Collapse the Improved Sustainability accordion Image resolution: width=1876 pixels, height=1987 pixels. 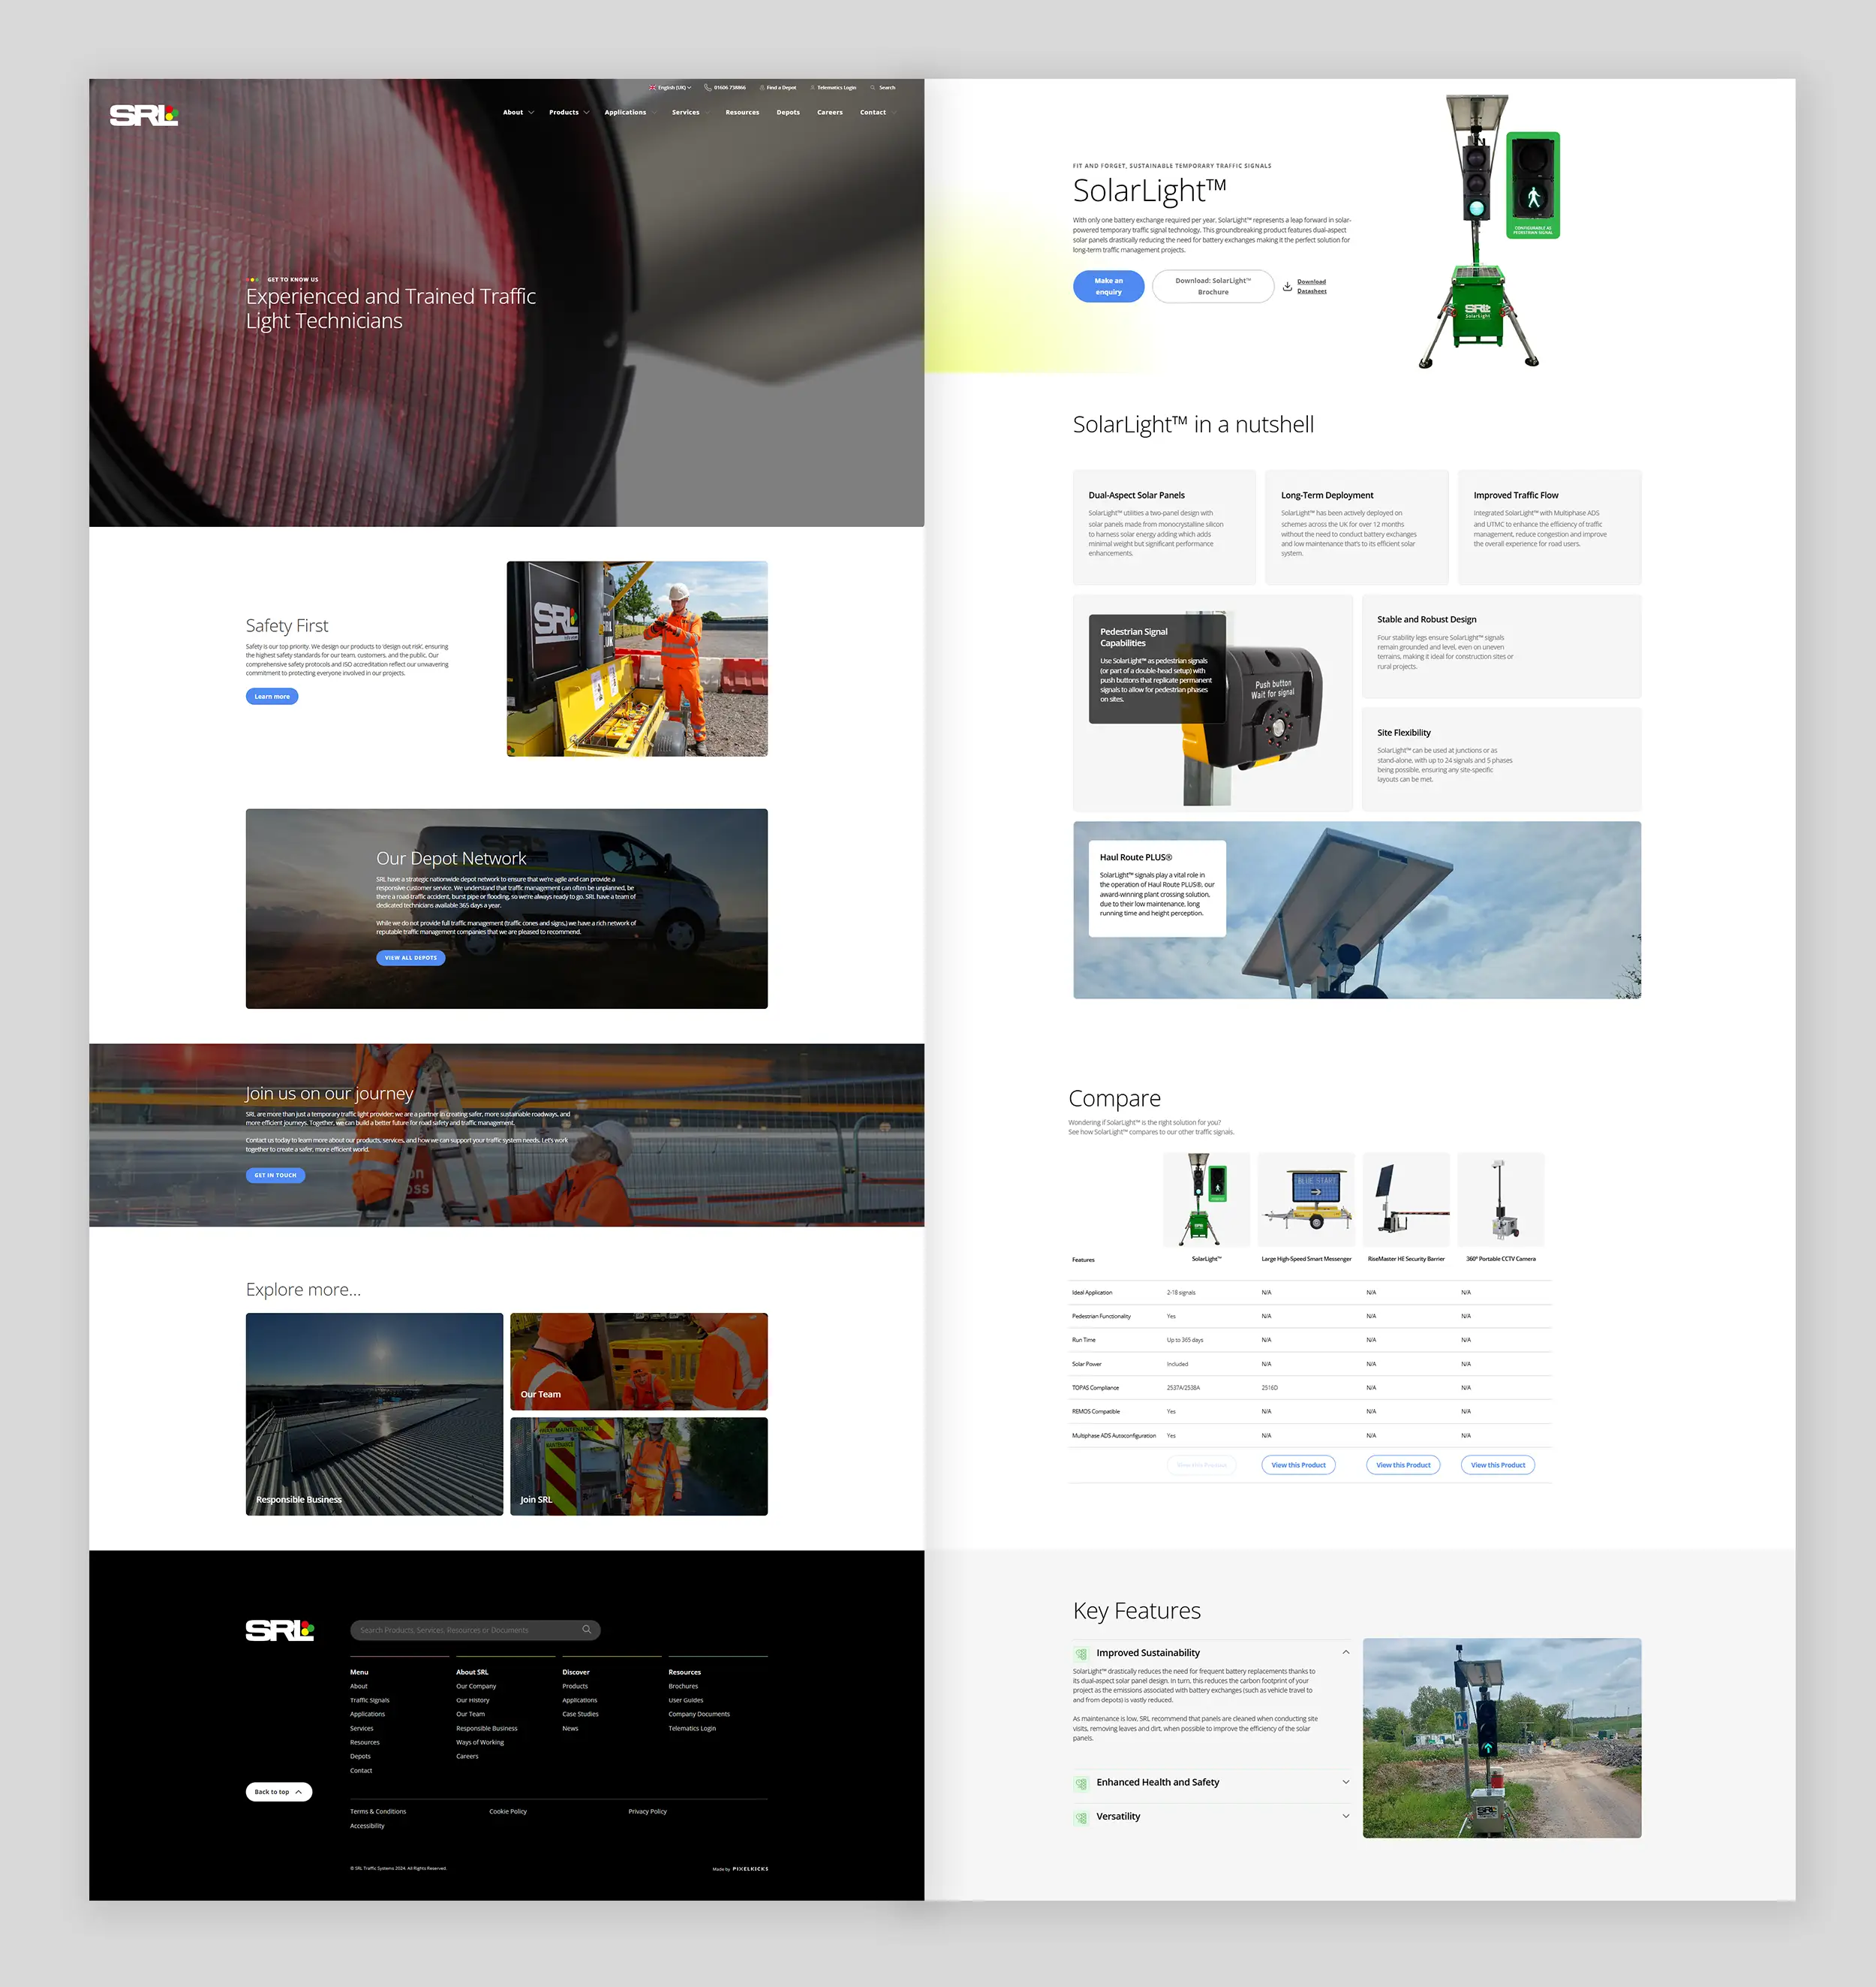1346,1653
